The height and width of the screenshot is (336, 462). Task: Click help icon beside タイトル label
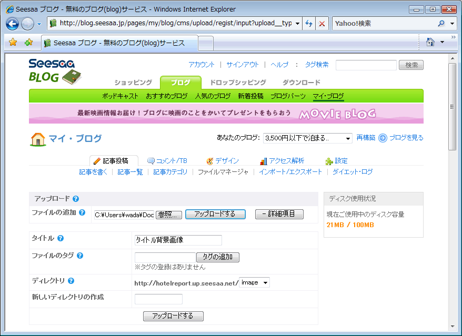tap(61, 238)
